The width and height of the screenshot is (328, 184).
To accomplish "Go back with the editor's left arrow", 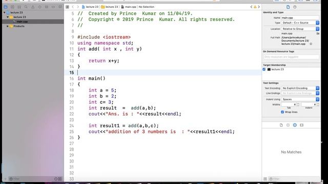I will pos(73,7).
